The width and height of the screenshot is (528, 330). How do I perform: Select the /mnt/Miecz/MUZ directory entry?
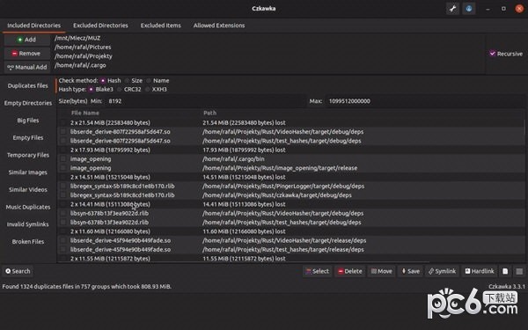coord(77,38)
